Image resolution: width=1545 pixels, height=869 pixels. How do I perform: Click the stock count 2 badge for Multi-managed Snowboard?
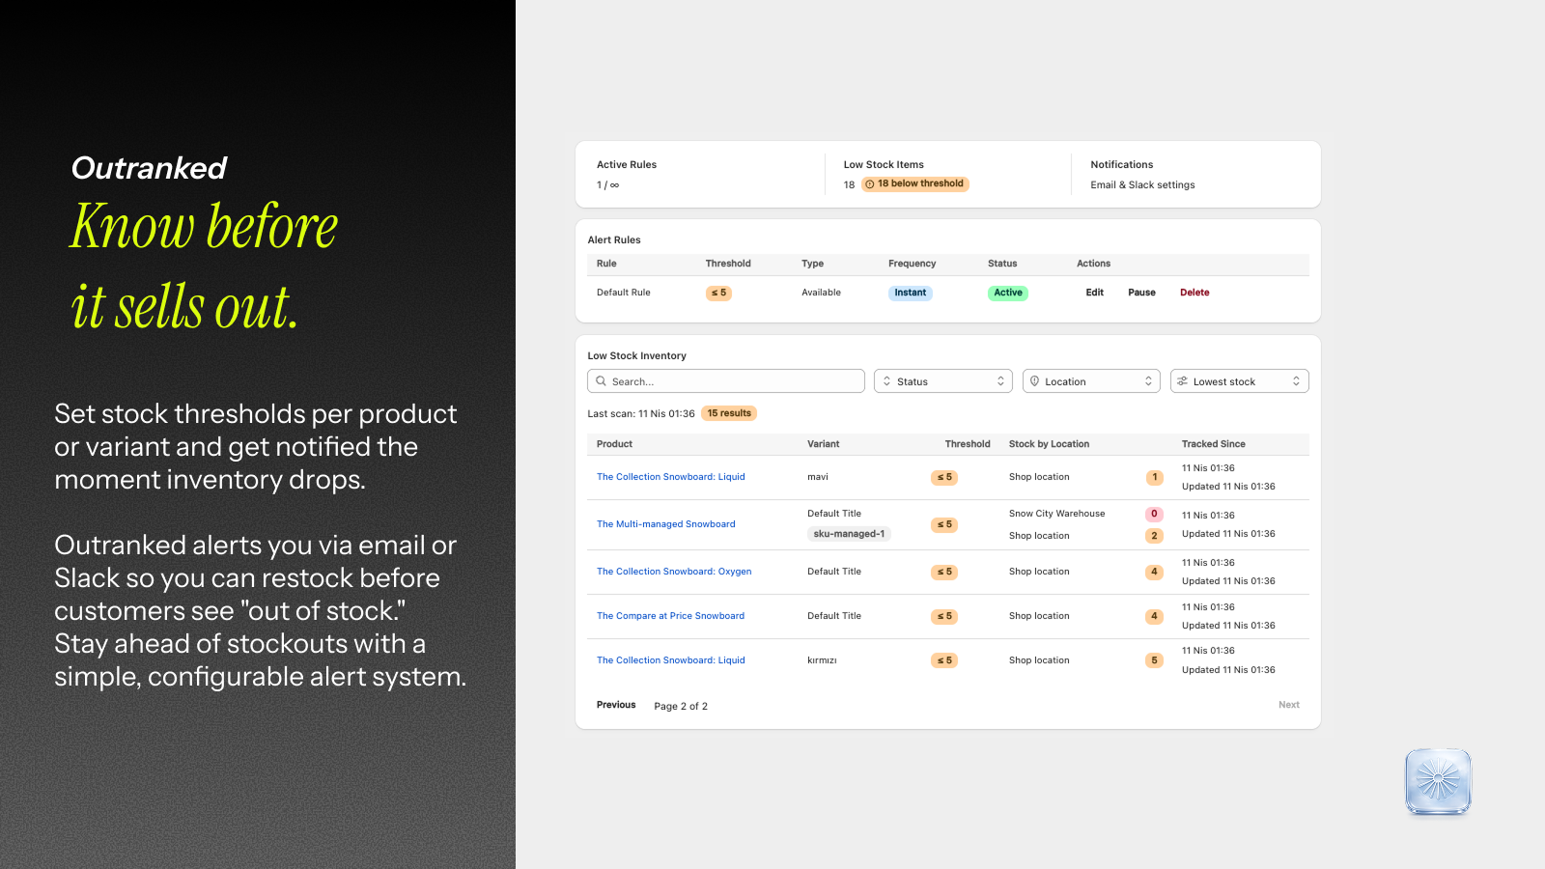(1154, 536)
